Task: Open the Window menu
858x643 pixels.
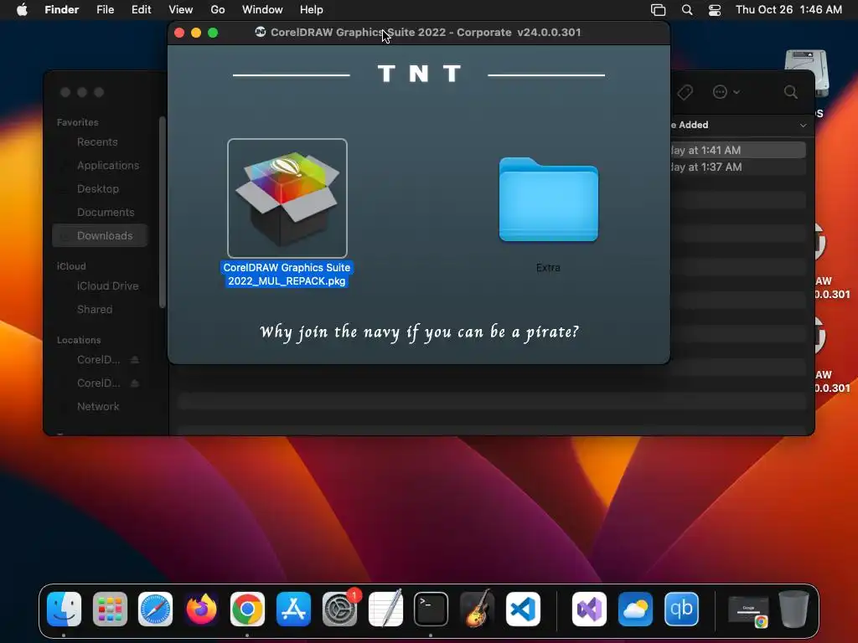Action: [262, 10]
